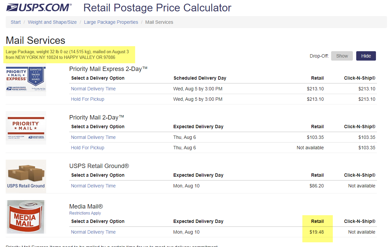Click the USPS.COM logo
The height and width of the screenshot is (247, 390).
[x=39, y=7]
